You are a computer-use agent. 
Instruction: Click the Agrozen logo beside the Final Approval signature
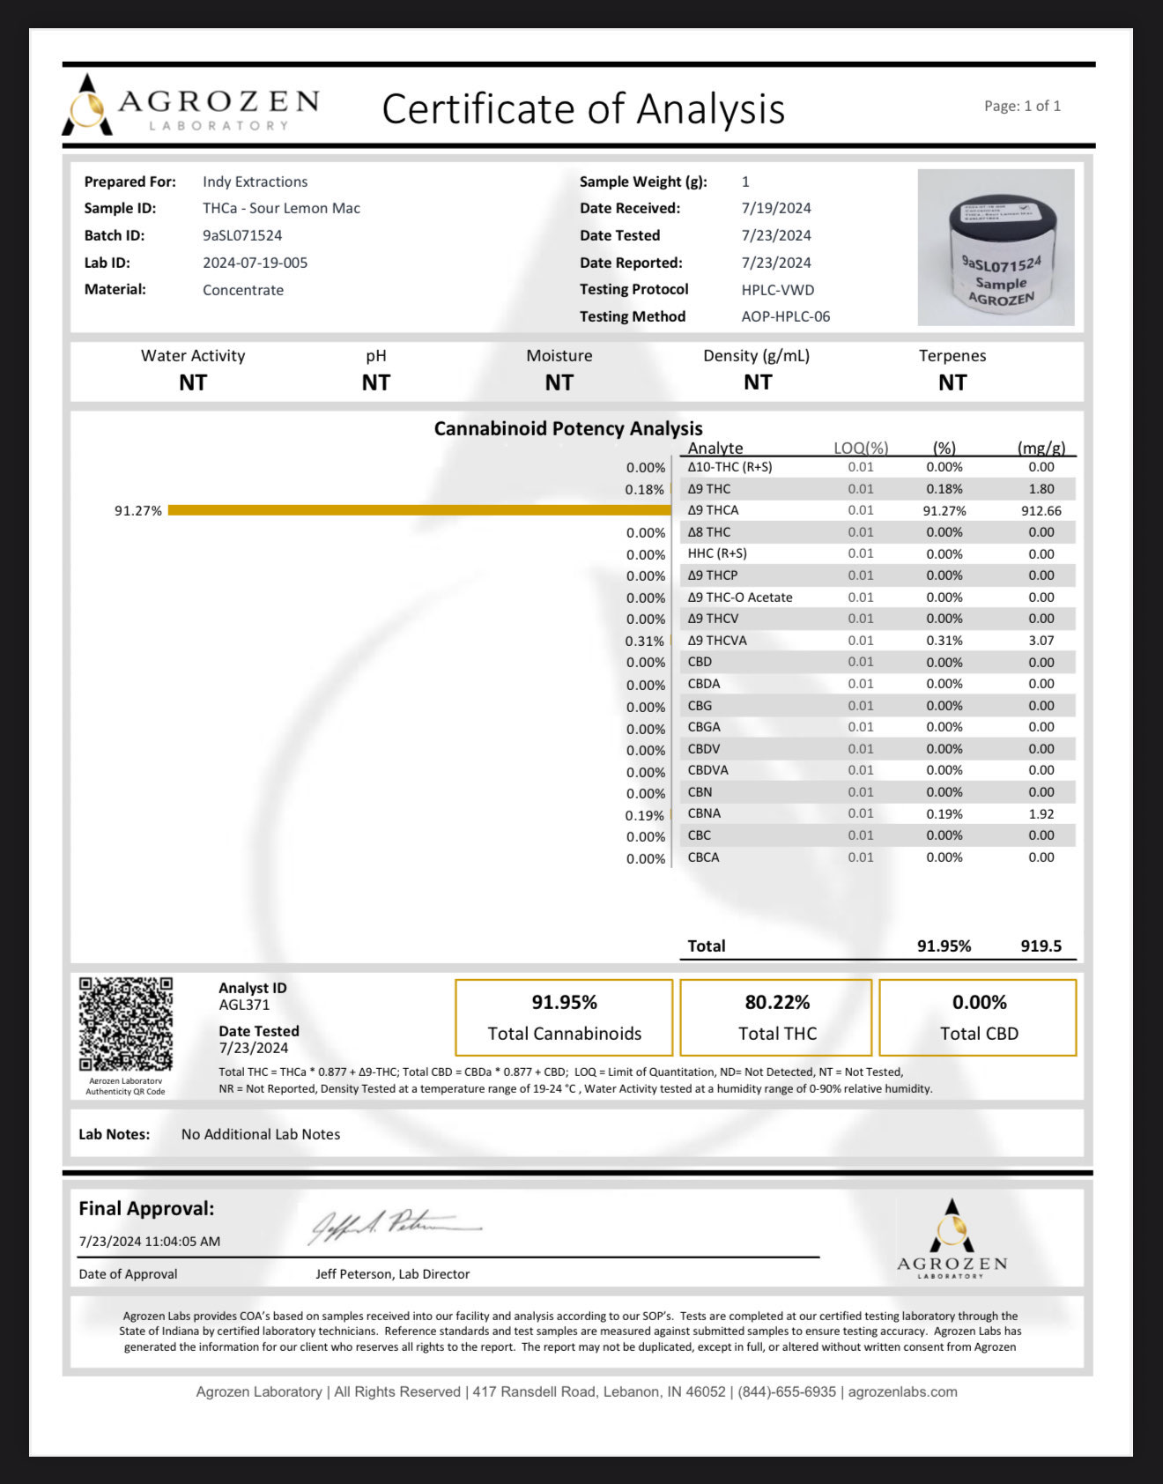click(952, 1239)
